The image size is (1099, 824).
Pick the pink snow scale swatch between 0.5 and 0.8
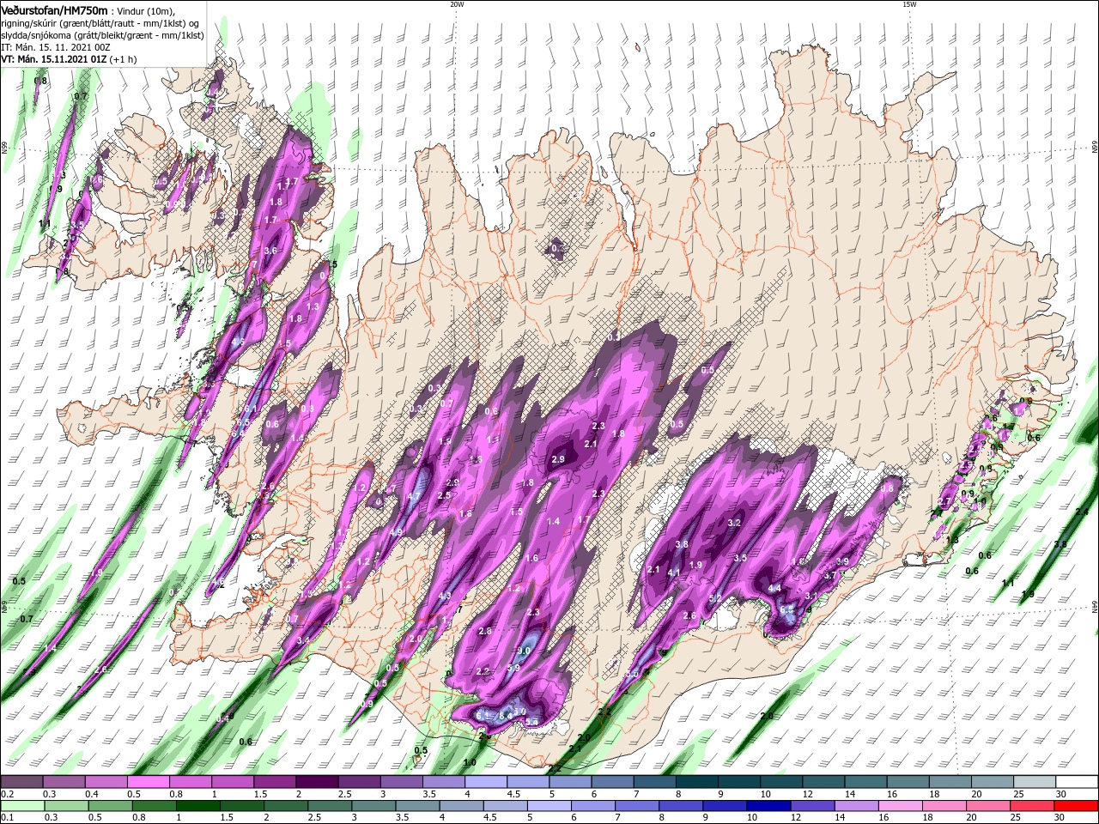(x=148, y=782)
